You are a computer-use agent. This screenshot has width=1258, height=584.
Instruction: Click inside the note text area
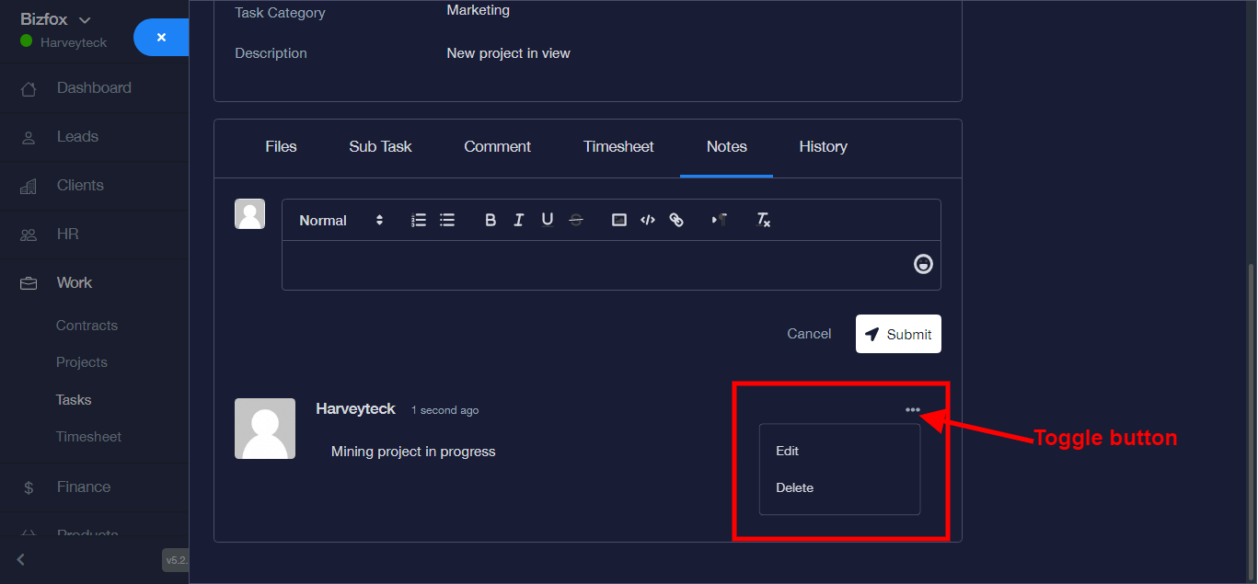(589, 265)
